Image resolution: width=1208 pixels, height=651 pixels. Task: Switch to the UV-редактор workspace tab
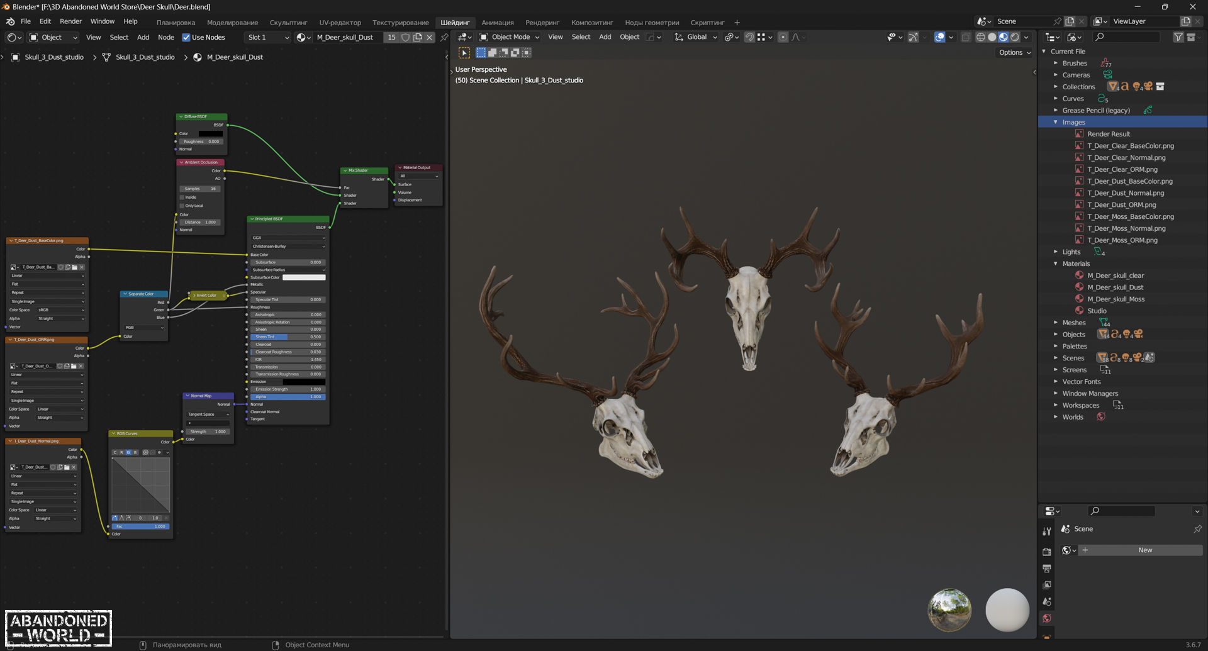(340, 23)
